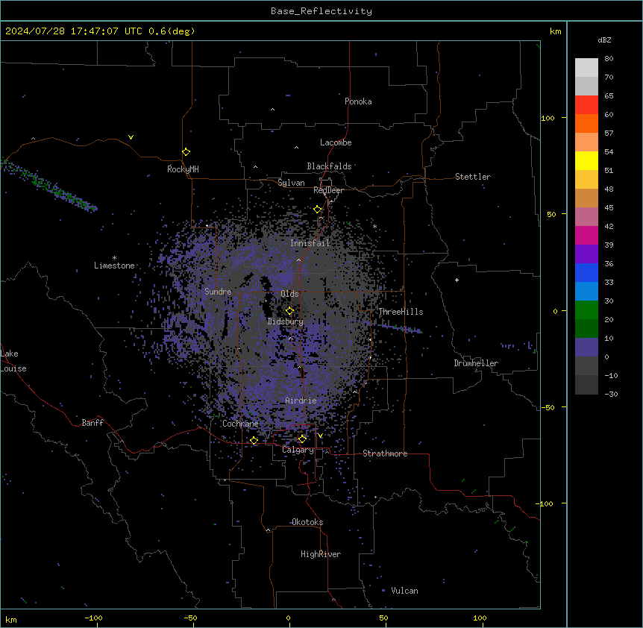Screen dimensions: 643x628
Task: Click the Stettler town label
Action: 473,177
